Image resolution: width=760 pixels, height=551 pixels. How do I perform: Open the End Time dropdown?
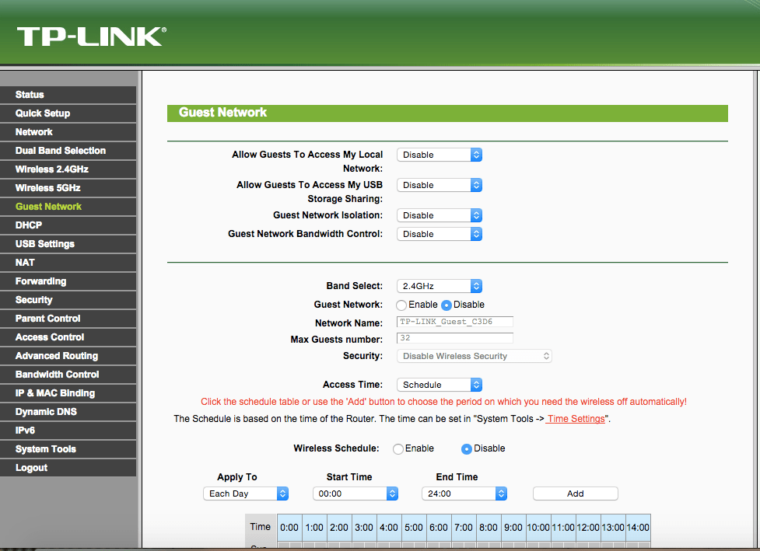[x=464, y=493]
